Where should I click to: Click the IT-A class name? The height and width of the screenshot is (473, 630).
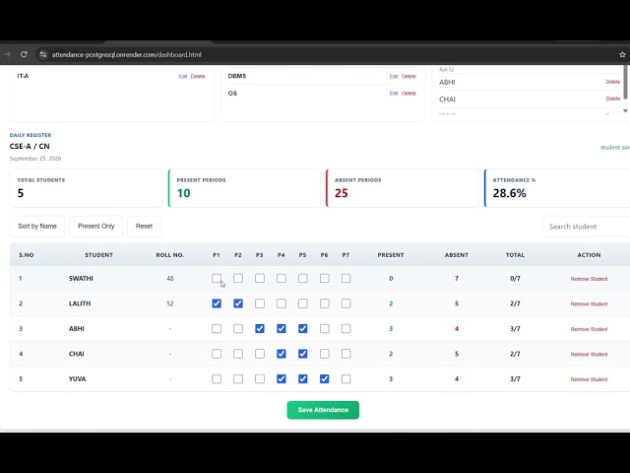pos(23,76)
